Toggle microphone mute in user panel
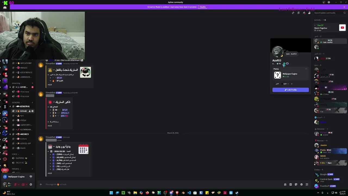The width and height of the screenshot is (348, 196). (x=15, y=184)
